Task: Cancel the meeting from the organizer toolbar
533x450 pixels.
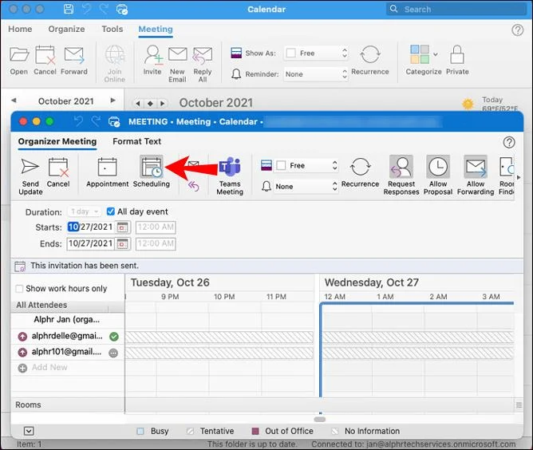Action: 58,168
